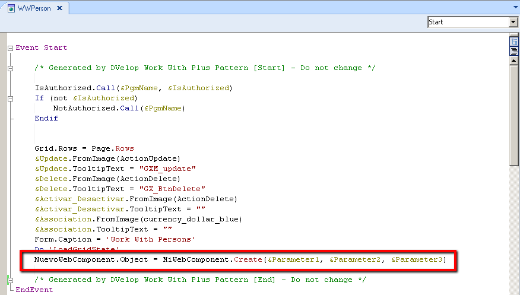The width and height of the screenshot is (520, 295).
Task: Open the tab list arrow at top right
Action: point(513,6)
